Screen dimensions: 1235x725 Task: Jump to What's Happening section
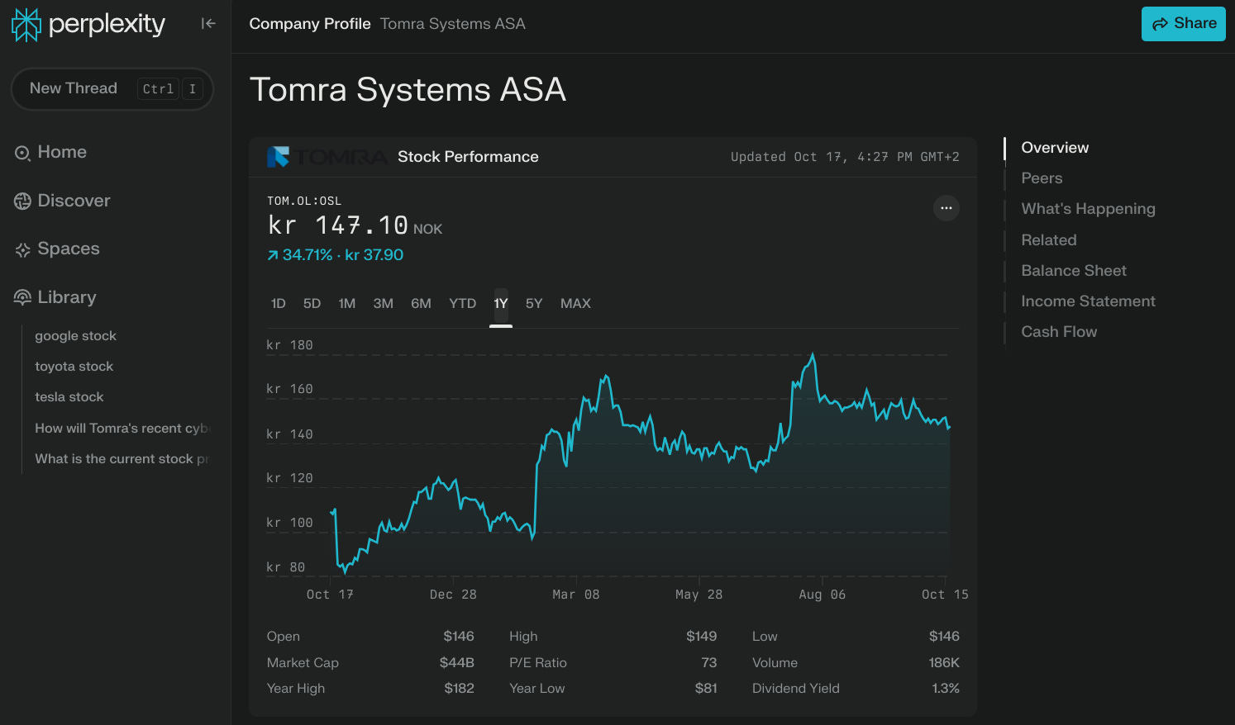pos(1088,209)
